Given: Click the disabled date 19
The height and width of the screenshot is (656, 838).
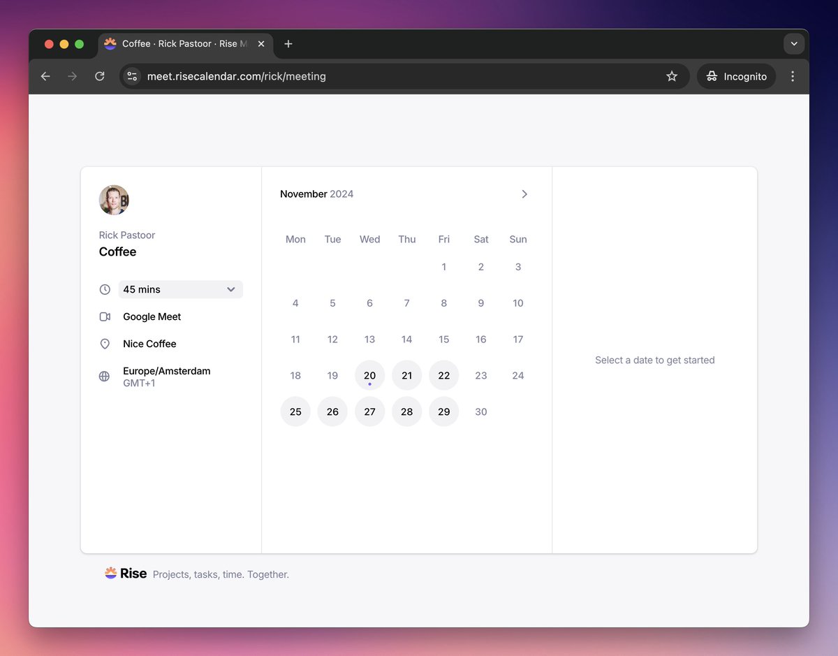Looking at the screenshot, I should pyautogui.click(x=332, y=375).
